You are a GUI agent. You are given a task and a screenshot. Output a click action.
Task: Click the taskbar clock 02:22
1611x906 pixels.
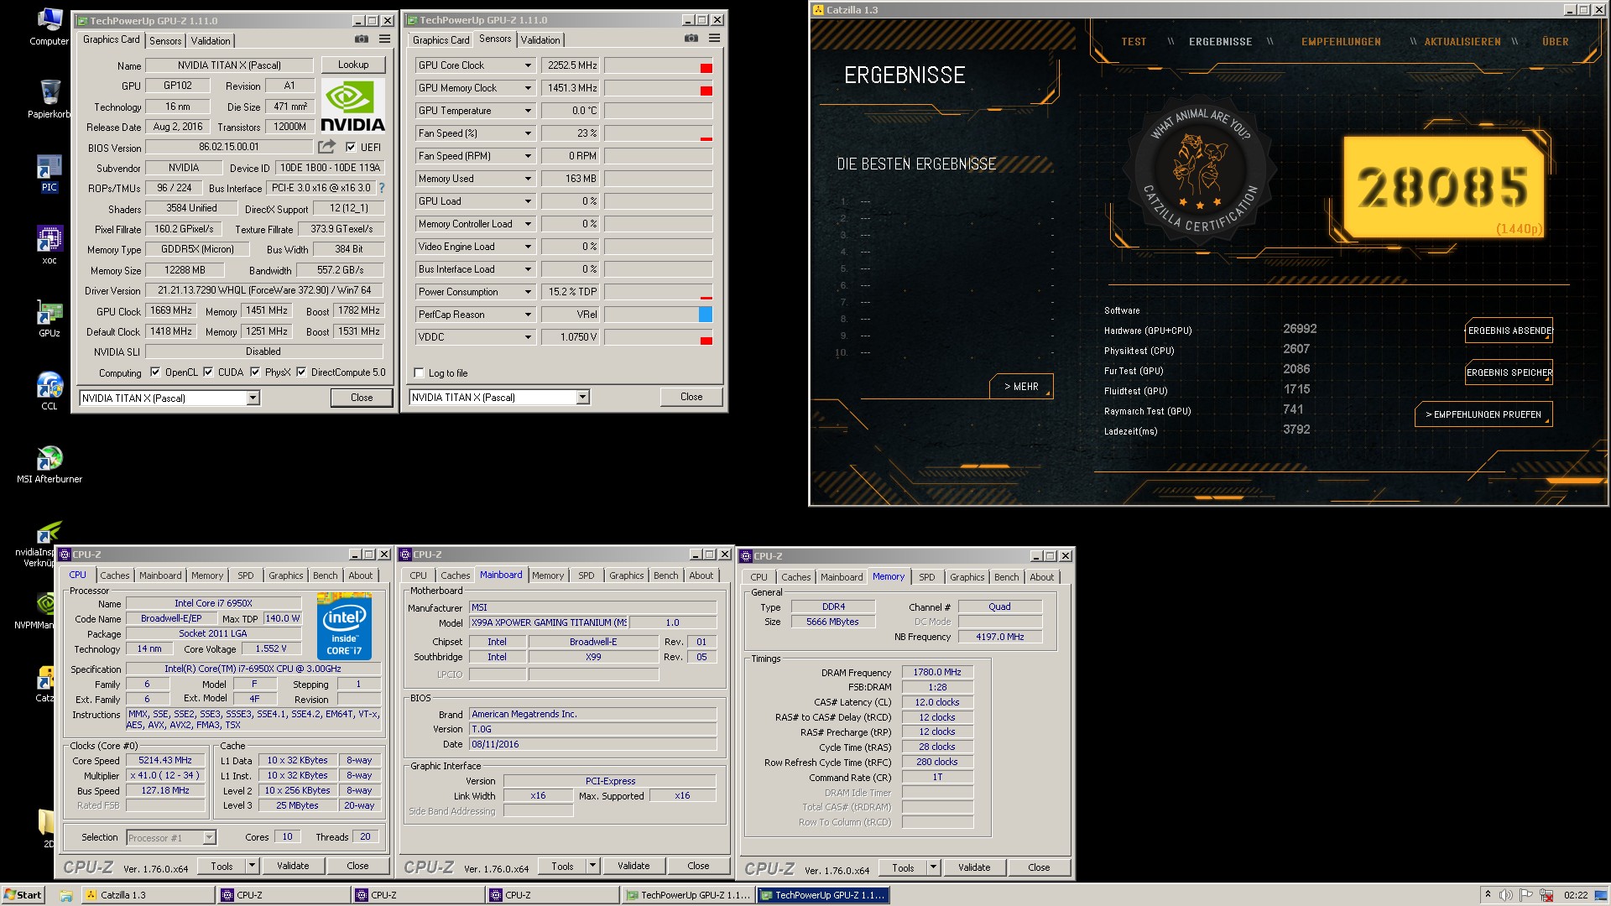coord(1576,895)
